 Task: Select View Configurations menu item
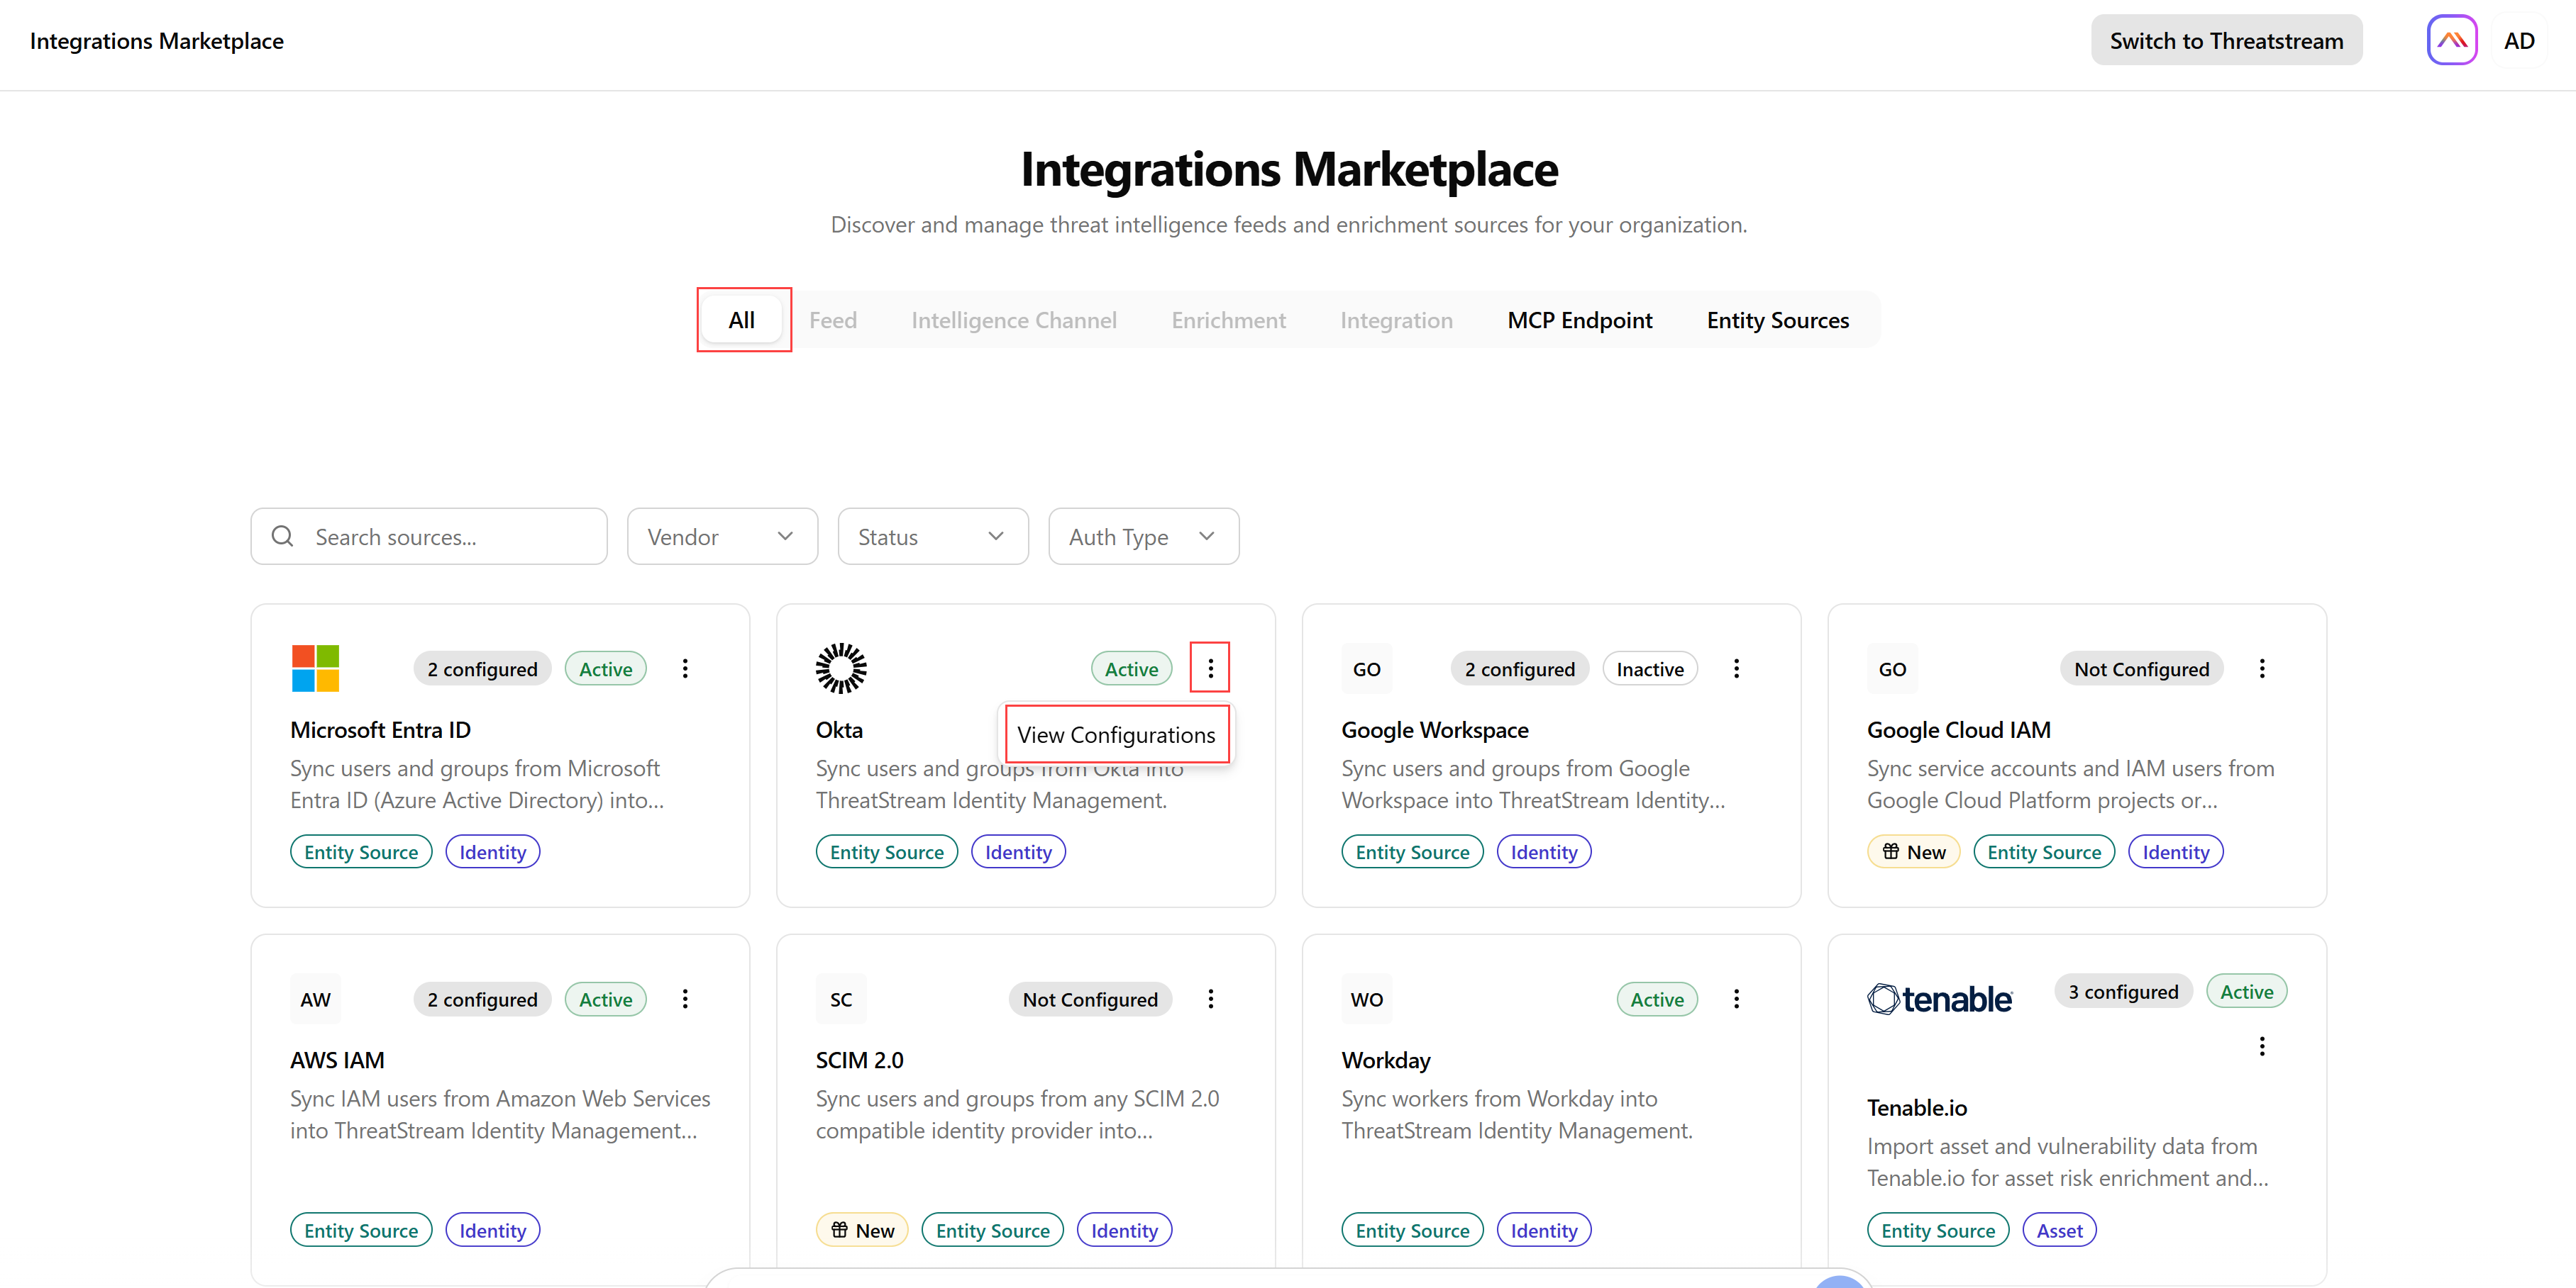[x=1117, y=734]
